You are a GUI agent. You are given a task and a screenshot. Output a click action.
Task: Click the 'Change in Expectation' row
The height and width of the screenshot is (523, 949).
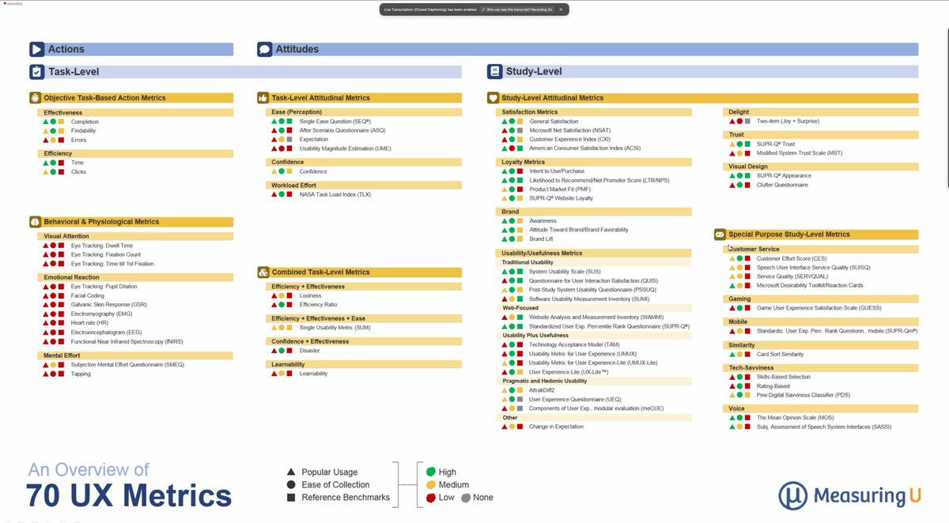pyautogui.click(x=543, y=427)
